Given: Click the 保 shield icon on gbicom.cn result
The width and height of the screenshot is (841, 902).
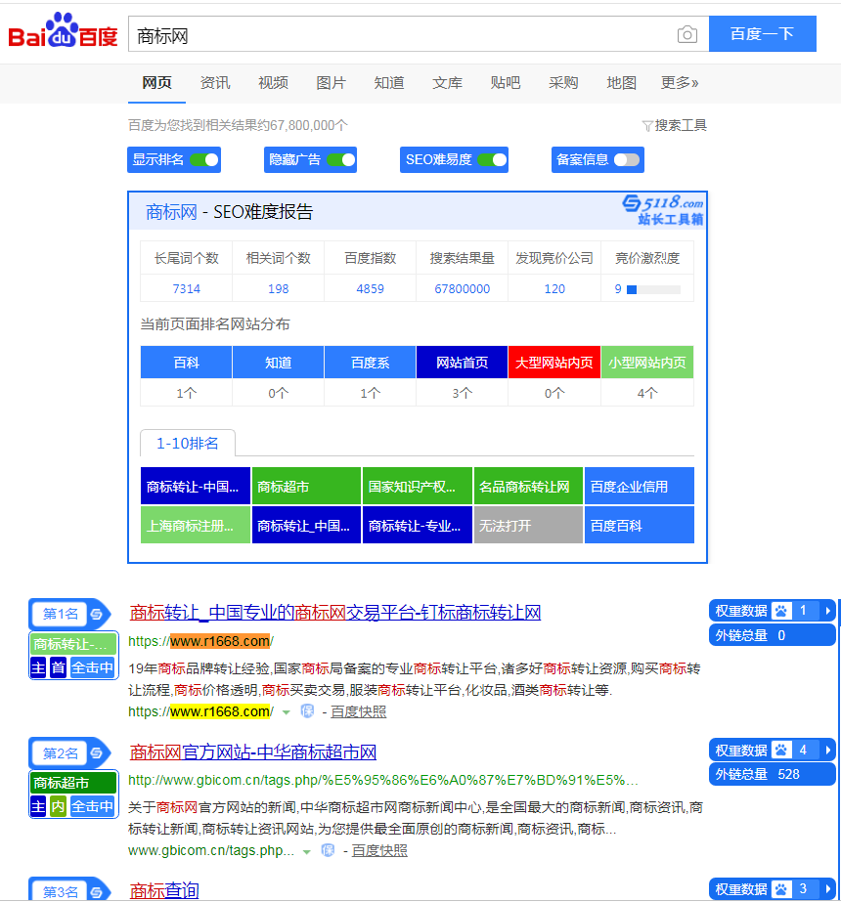Looking at the screenshot, I should click(329, 850).
